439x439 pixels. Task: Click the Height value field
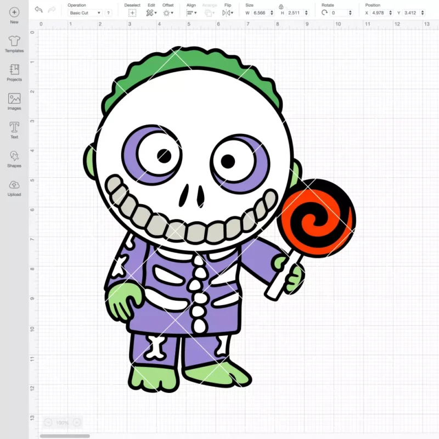(x=294, y=13)
